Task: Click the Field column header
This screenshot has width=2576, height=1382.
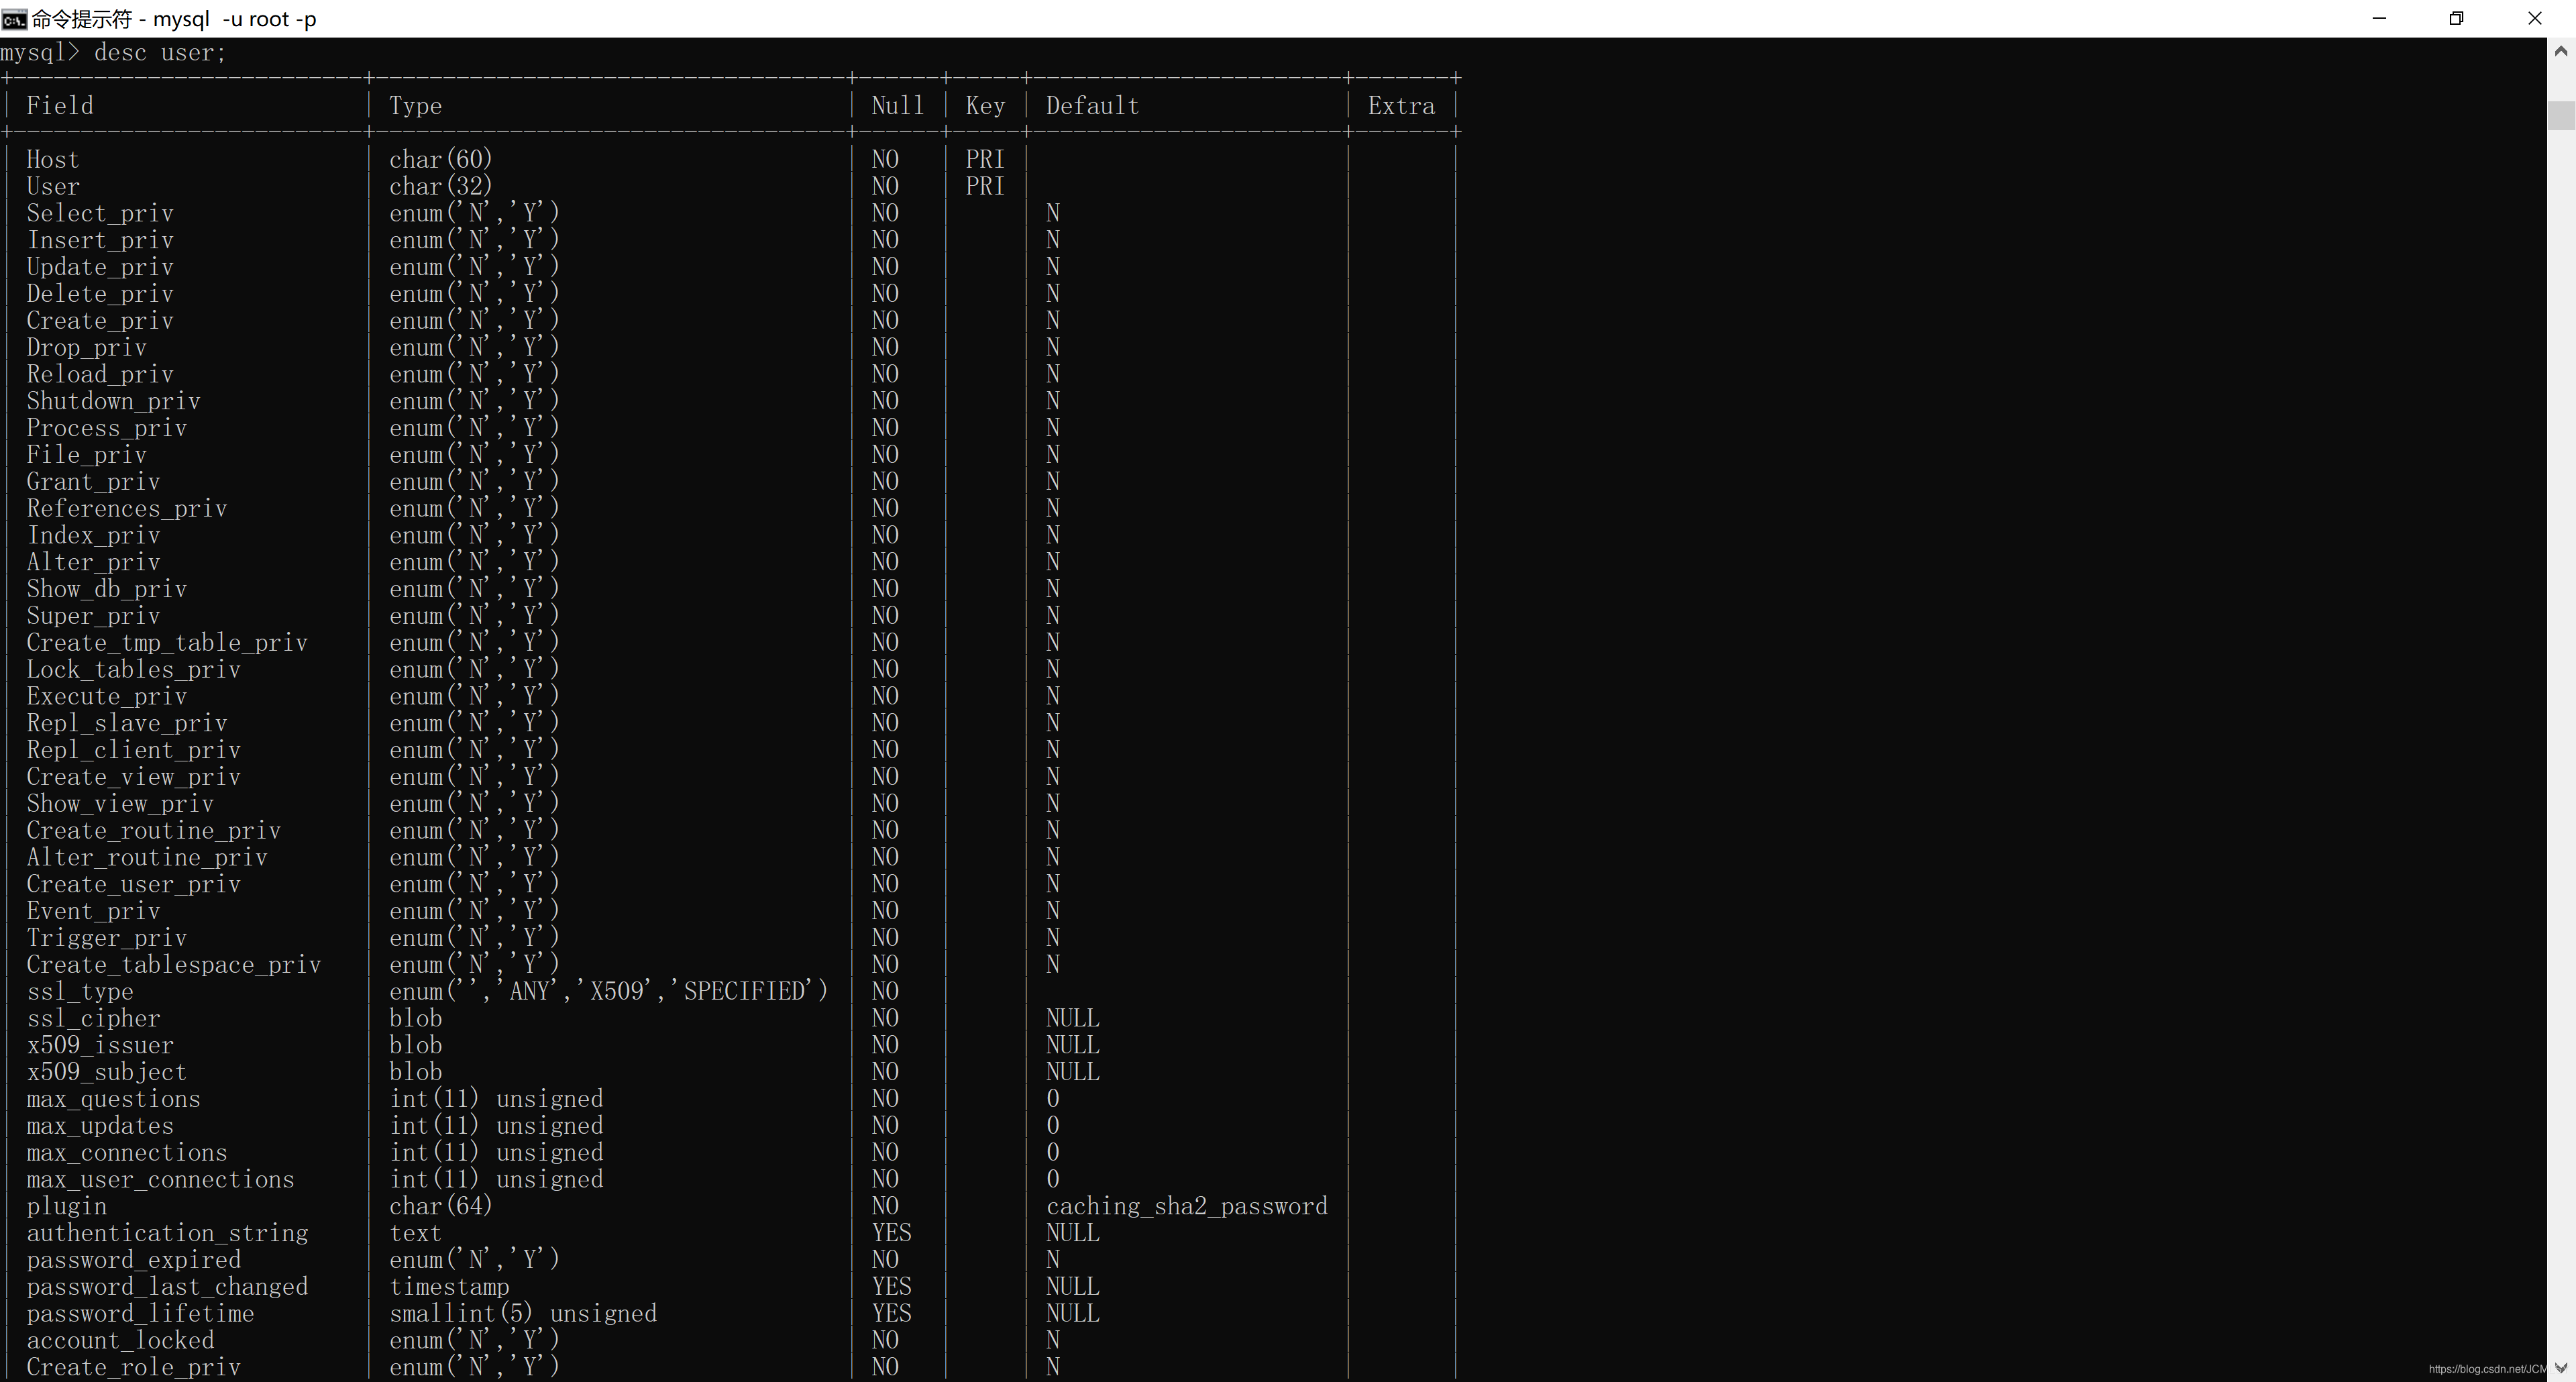Action: pyautogui.click(x=60, y=106)
